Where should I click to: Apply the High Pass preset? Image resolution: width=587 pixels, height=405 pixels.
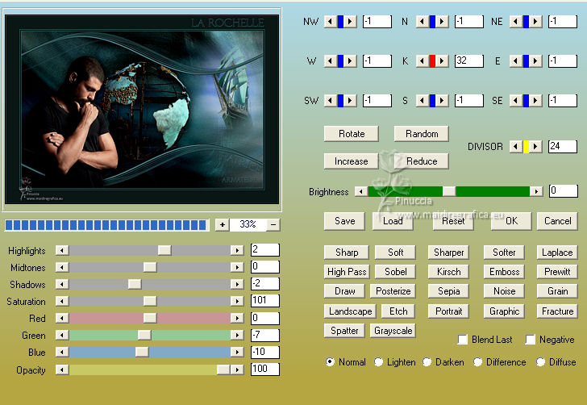tap(347, 272)
